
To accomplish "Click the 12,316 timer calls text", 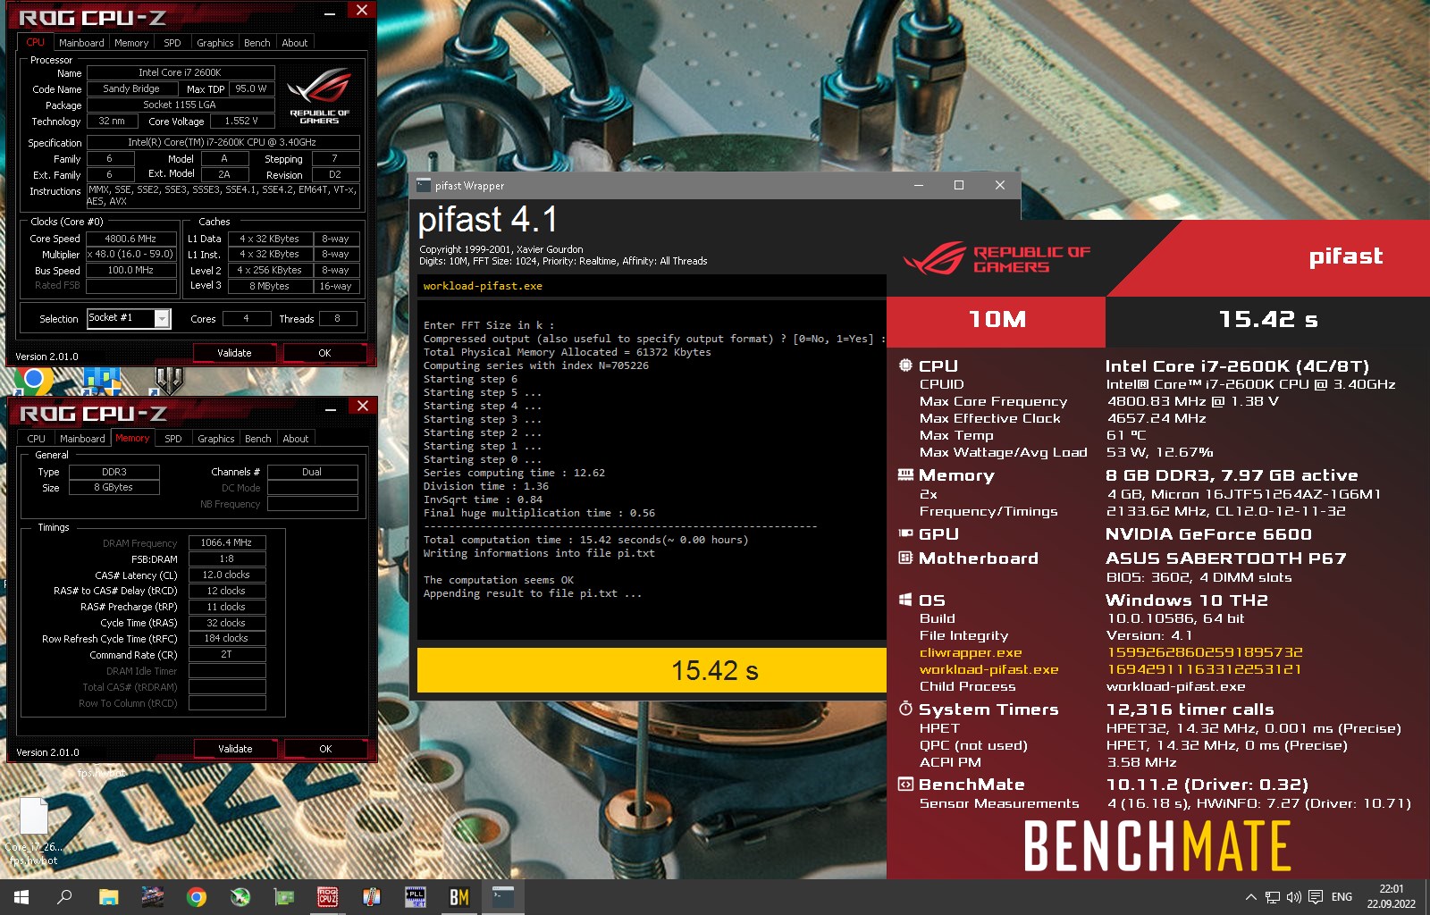I will click(1190, 709).
